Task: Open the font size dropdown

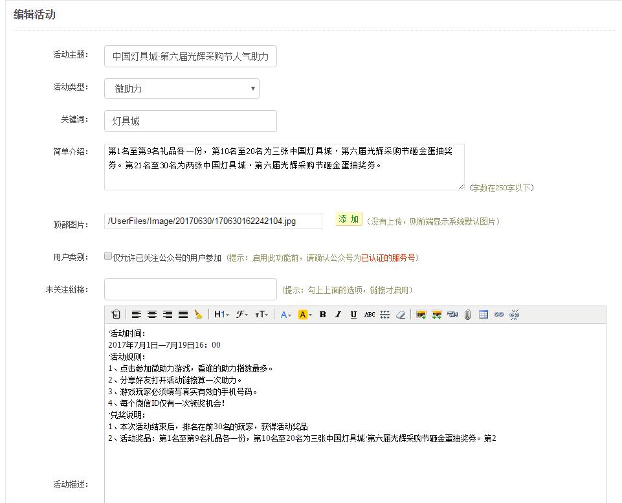Action: pyautogui.click(x=261, y=315)
